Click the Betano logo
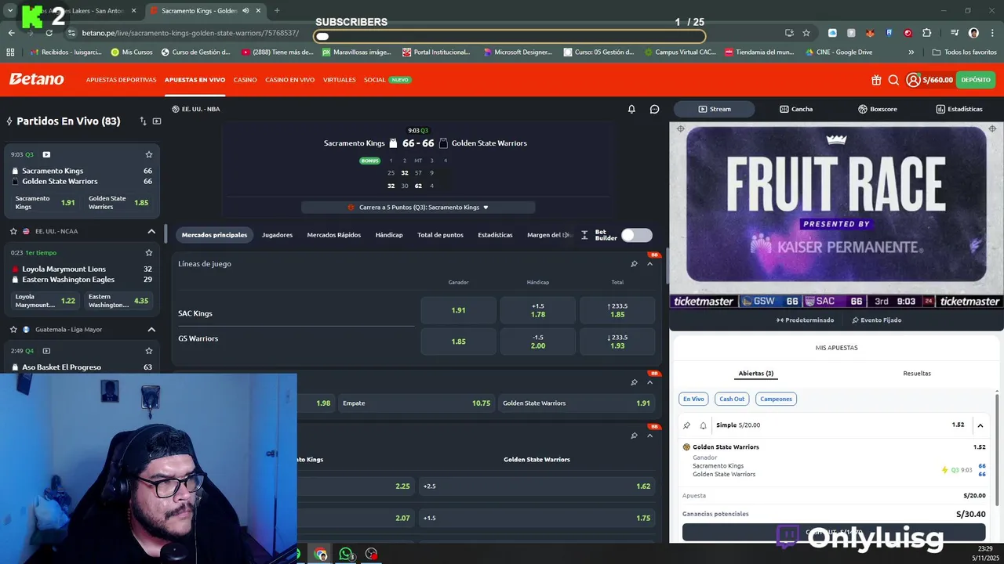The height and width of the screenshot is (564, 1004). [37, 79]
